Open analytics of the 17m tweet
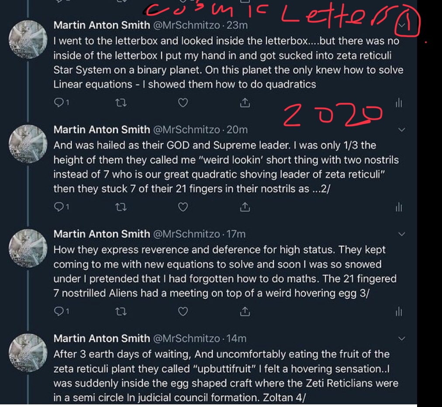The width and height of the screenshot is (442, 407). [x=399, y=311]
